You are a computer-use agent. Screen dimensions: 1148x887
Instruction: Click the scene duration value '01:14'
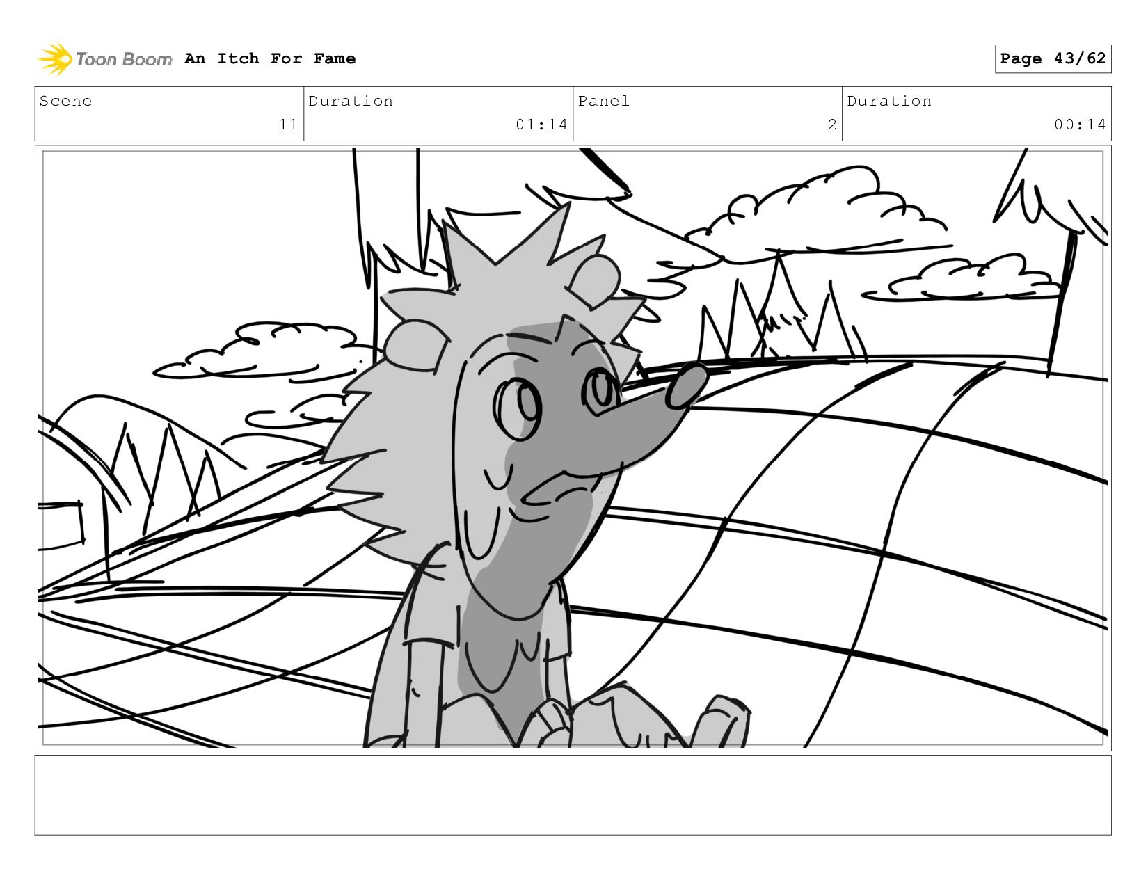tap(541, 125)
